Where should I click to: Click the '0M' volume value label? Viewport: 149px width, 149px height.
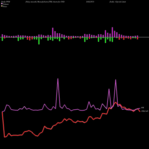142,108
